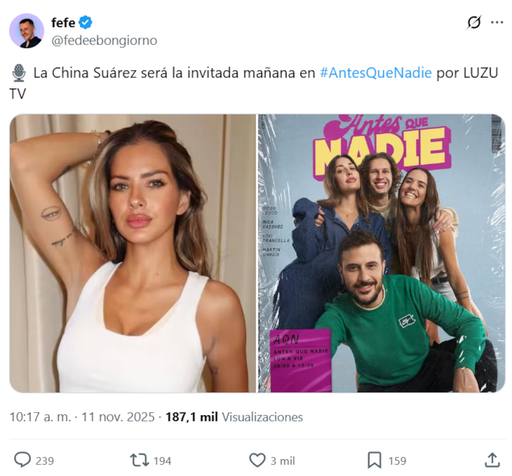
Task: Click the display name fefe
Action: tap(63, 22)
